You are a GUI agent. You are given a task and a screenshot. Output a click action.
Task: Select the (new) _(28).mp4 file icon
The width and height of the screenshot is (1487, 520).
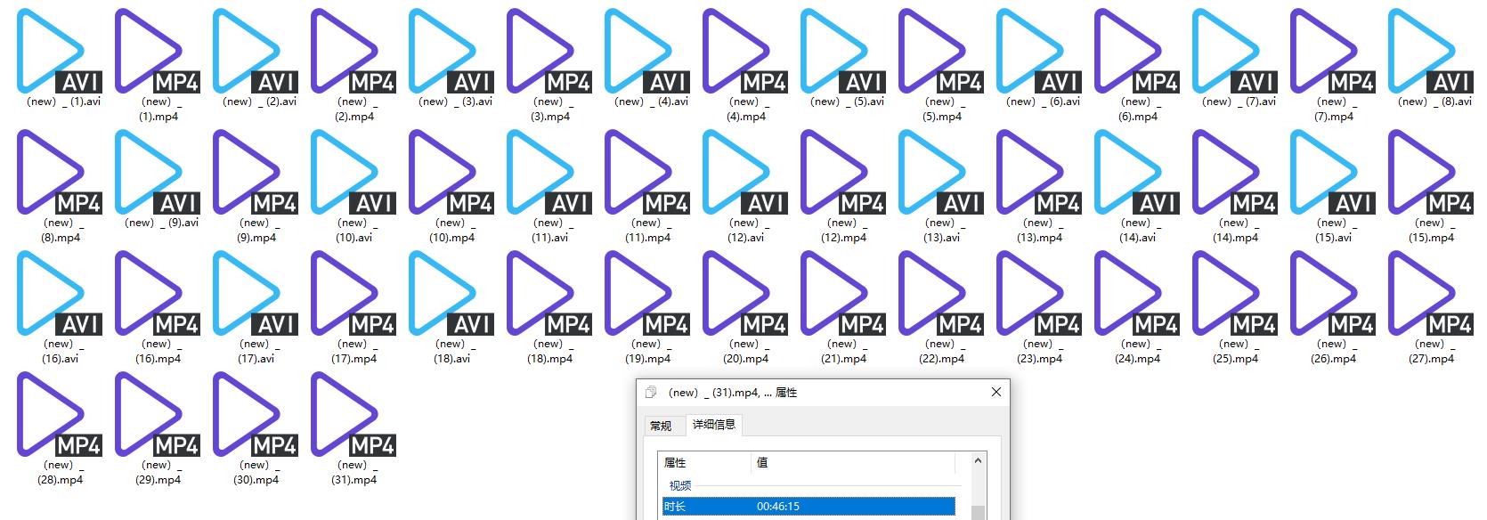(59, 414)
